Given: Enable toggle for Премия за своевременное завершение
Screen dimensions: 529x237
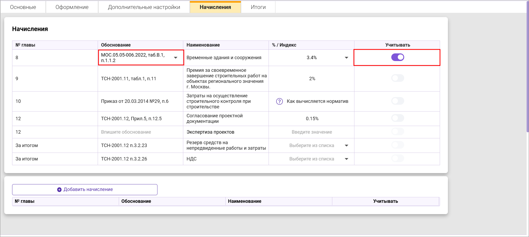Looking at the screenshot, I should click(x=397, y=78).
